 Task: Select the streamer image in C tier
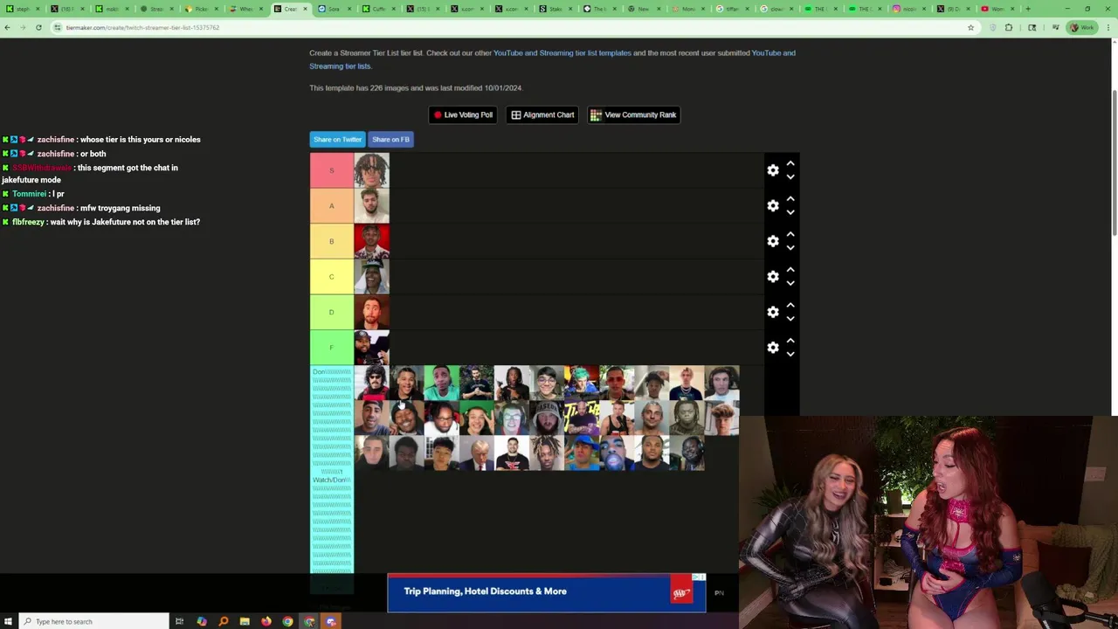[x=371, y=276]
